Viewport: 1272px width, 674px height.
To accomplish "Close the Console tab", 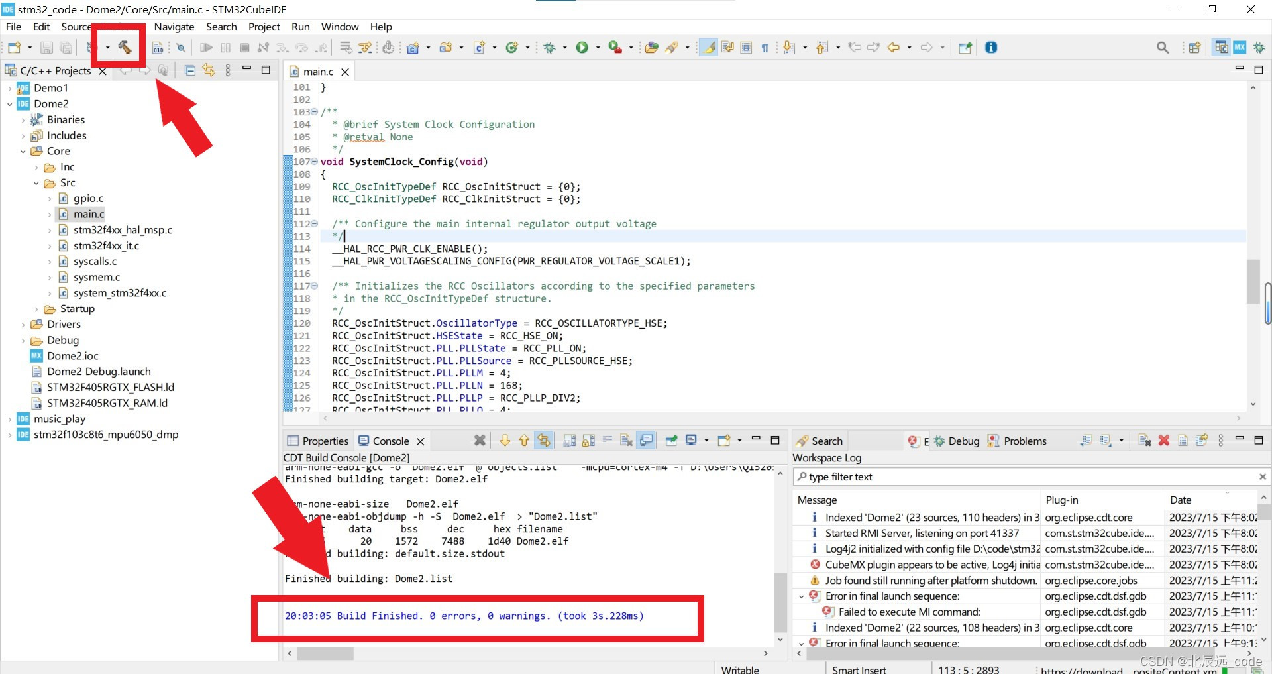I will point(420,441).
